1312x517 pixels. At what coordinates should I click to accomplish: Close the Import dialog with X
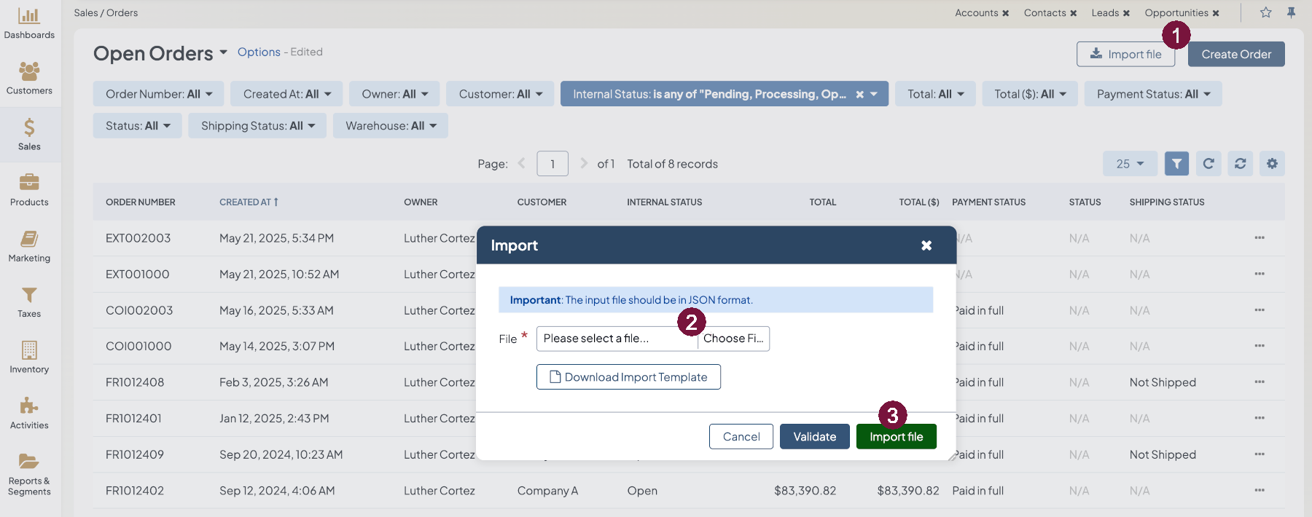[x=926, y=245]
